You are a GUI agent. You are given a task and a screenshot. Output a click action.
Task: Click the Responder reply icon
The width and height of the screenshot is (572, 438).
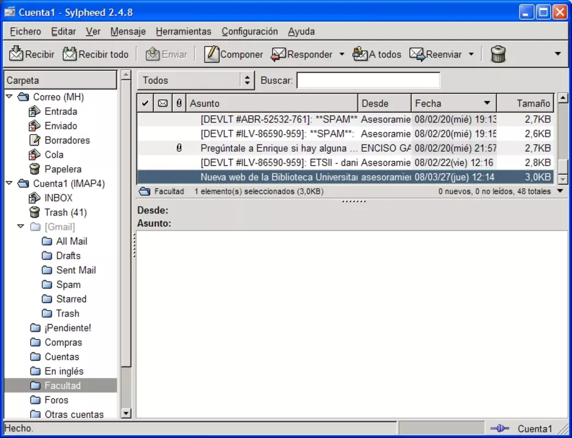coord(278,54)
